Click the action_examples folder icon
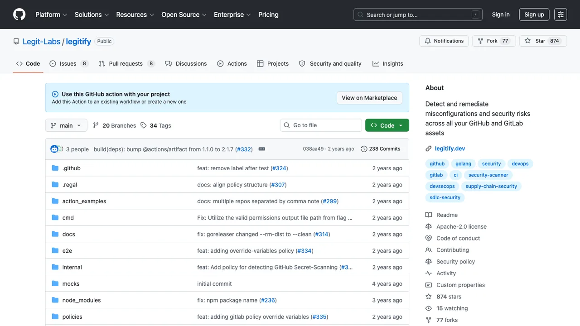580x326 pixels. (55, 201)
